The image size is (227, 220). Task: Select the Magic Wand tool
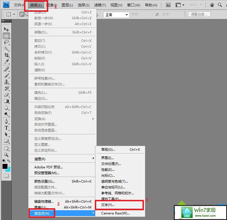click(x=6, y=49)
